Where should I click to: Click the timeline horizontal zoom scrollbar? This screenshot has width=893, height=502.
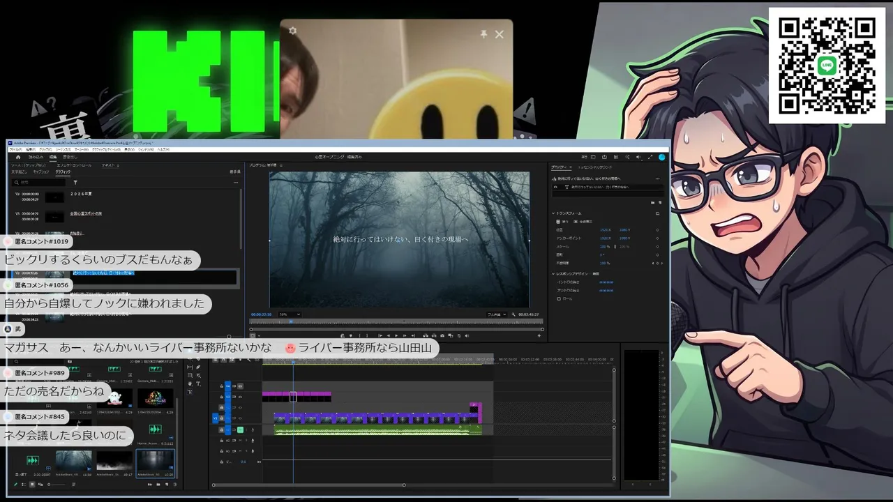308,485
